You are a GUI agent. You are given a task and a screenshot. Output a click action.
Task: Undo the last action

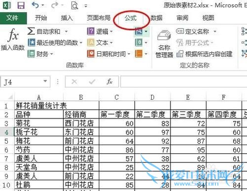(x=35, y=5)
